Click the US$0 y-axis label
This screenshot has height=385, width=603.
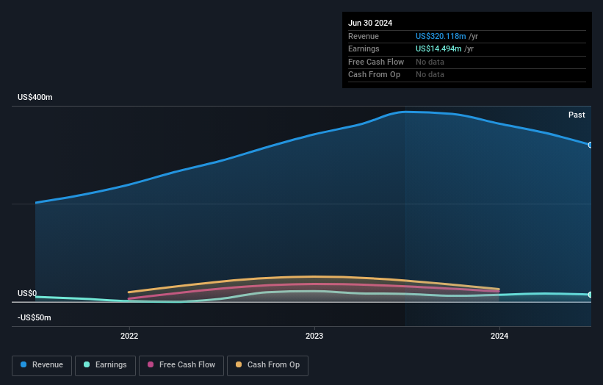point(27,293)
